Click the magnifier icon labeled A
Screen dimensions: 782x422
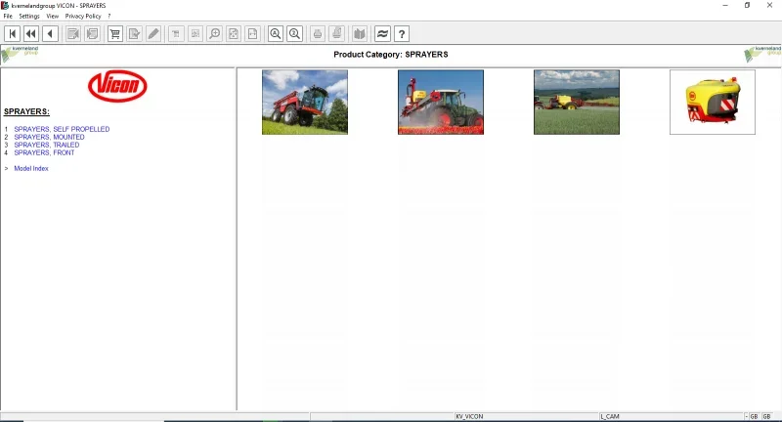276,34
